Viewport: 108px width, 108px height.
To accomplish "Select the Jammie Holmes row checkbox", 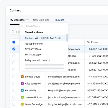I will (14, 97).
